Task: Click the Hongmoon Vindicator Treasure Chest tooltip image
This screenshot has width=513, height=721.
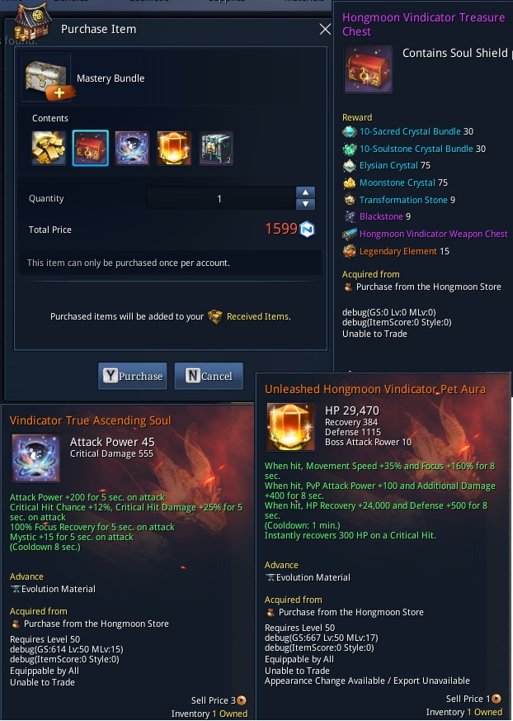Action: (x=369, y=69)
